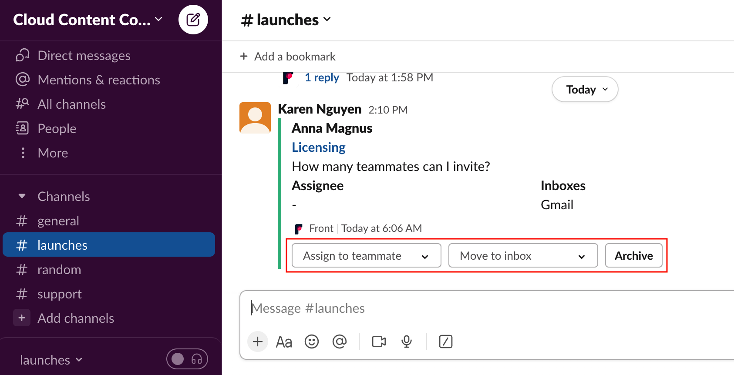Open the Today date jump dropdown
Viewport: 734px width, 375px height.
pos(585,90)
